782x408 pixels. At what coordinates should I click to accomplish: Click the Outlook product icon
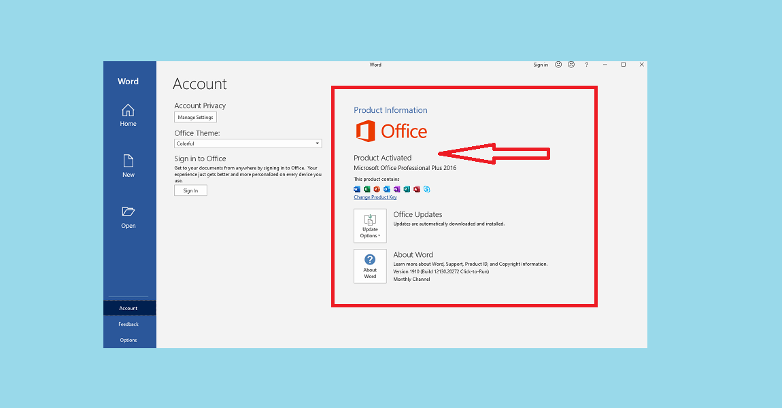pyautogui.click(x=387, y=189)
